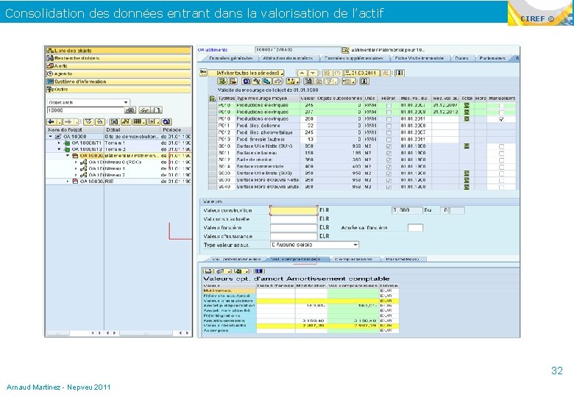Toggle Manuellement checkbox for S010 Surface Utile Nette
The image size is (574, 397).
[502, 146]
